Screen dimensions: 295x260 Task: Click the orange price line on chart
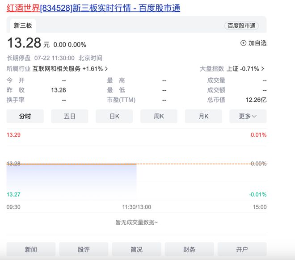pos(72,164)
